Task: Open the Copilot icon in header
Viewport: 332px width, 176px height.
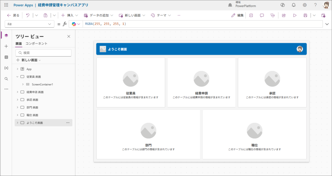Action: click(282, 5)
